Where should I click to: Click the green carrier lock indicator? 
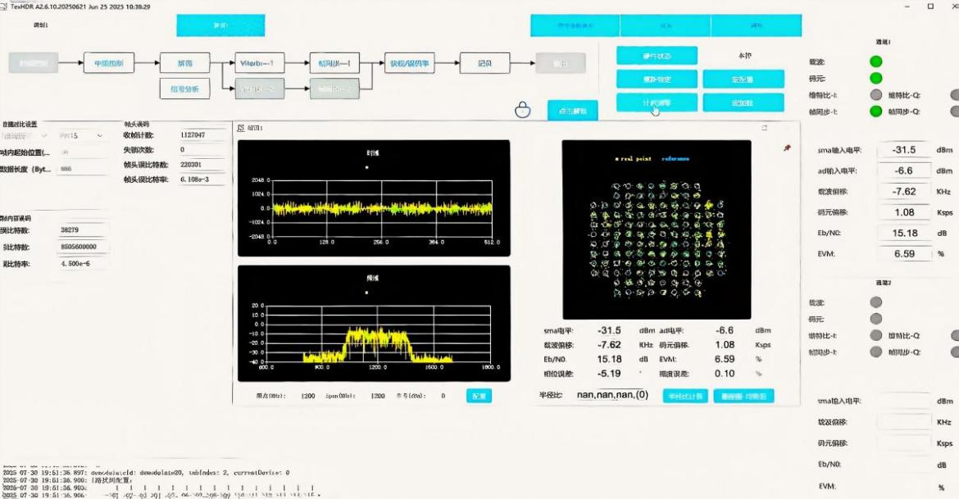[876, 61]
